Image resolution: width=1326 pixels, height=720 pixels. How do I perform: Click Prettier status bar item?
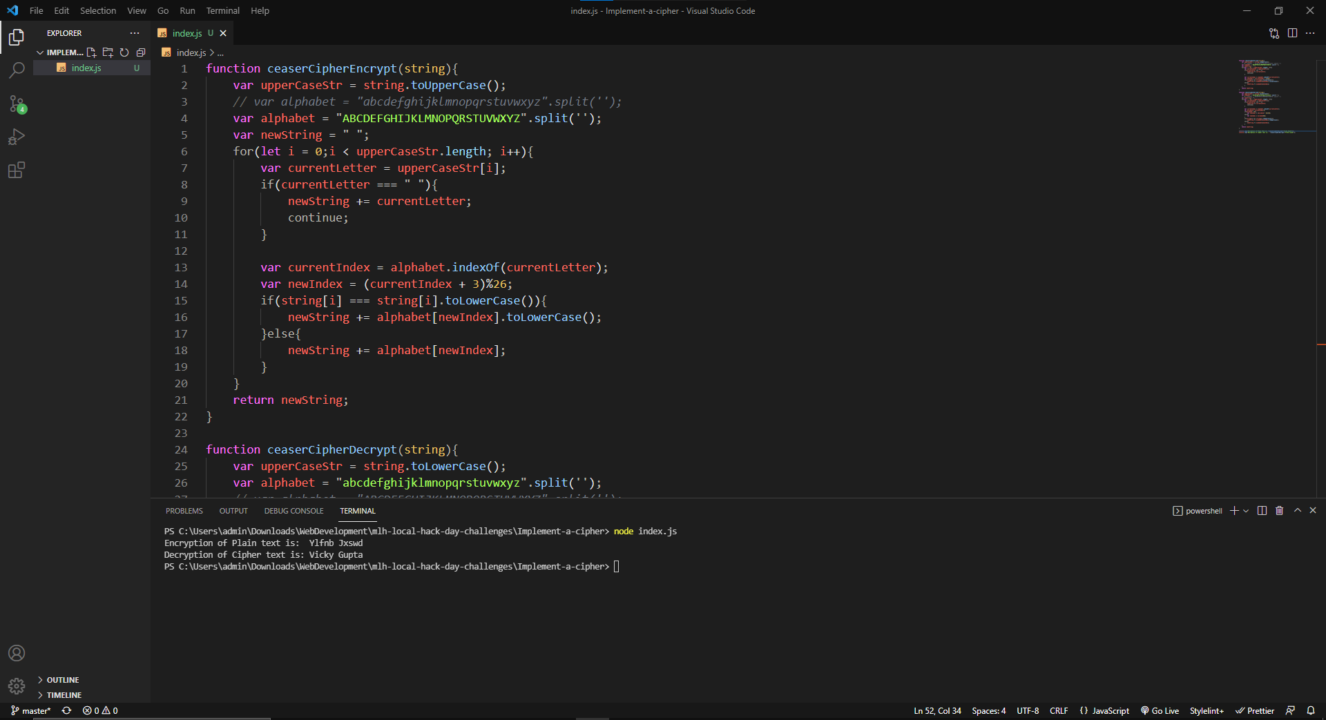tap(1255, 710)
